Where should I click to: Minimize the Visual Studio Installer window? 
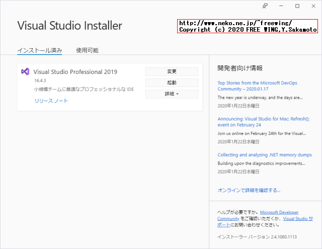pos(281,6)
